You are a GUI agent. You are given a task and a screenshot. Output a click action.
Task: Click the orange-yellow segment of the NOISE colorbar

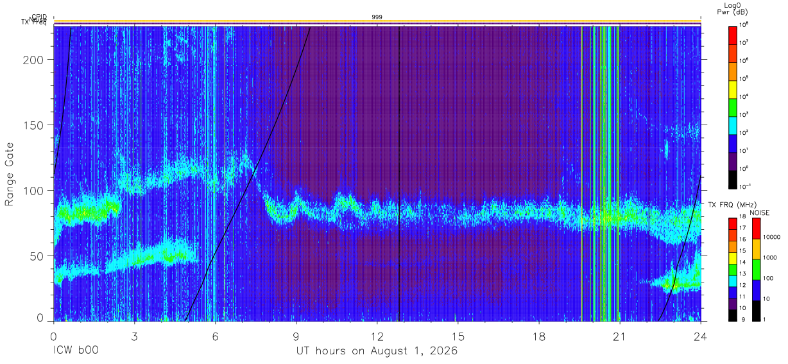[755, 249]
